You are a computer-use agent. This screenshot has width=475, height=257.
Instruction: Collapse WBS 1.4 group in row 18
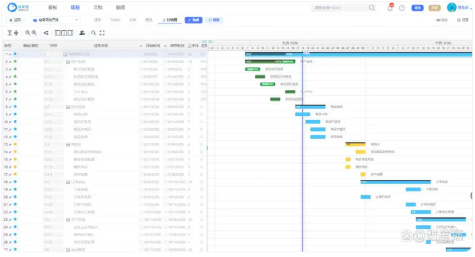coord(68,182)
